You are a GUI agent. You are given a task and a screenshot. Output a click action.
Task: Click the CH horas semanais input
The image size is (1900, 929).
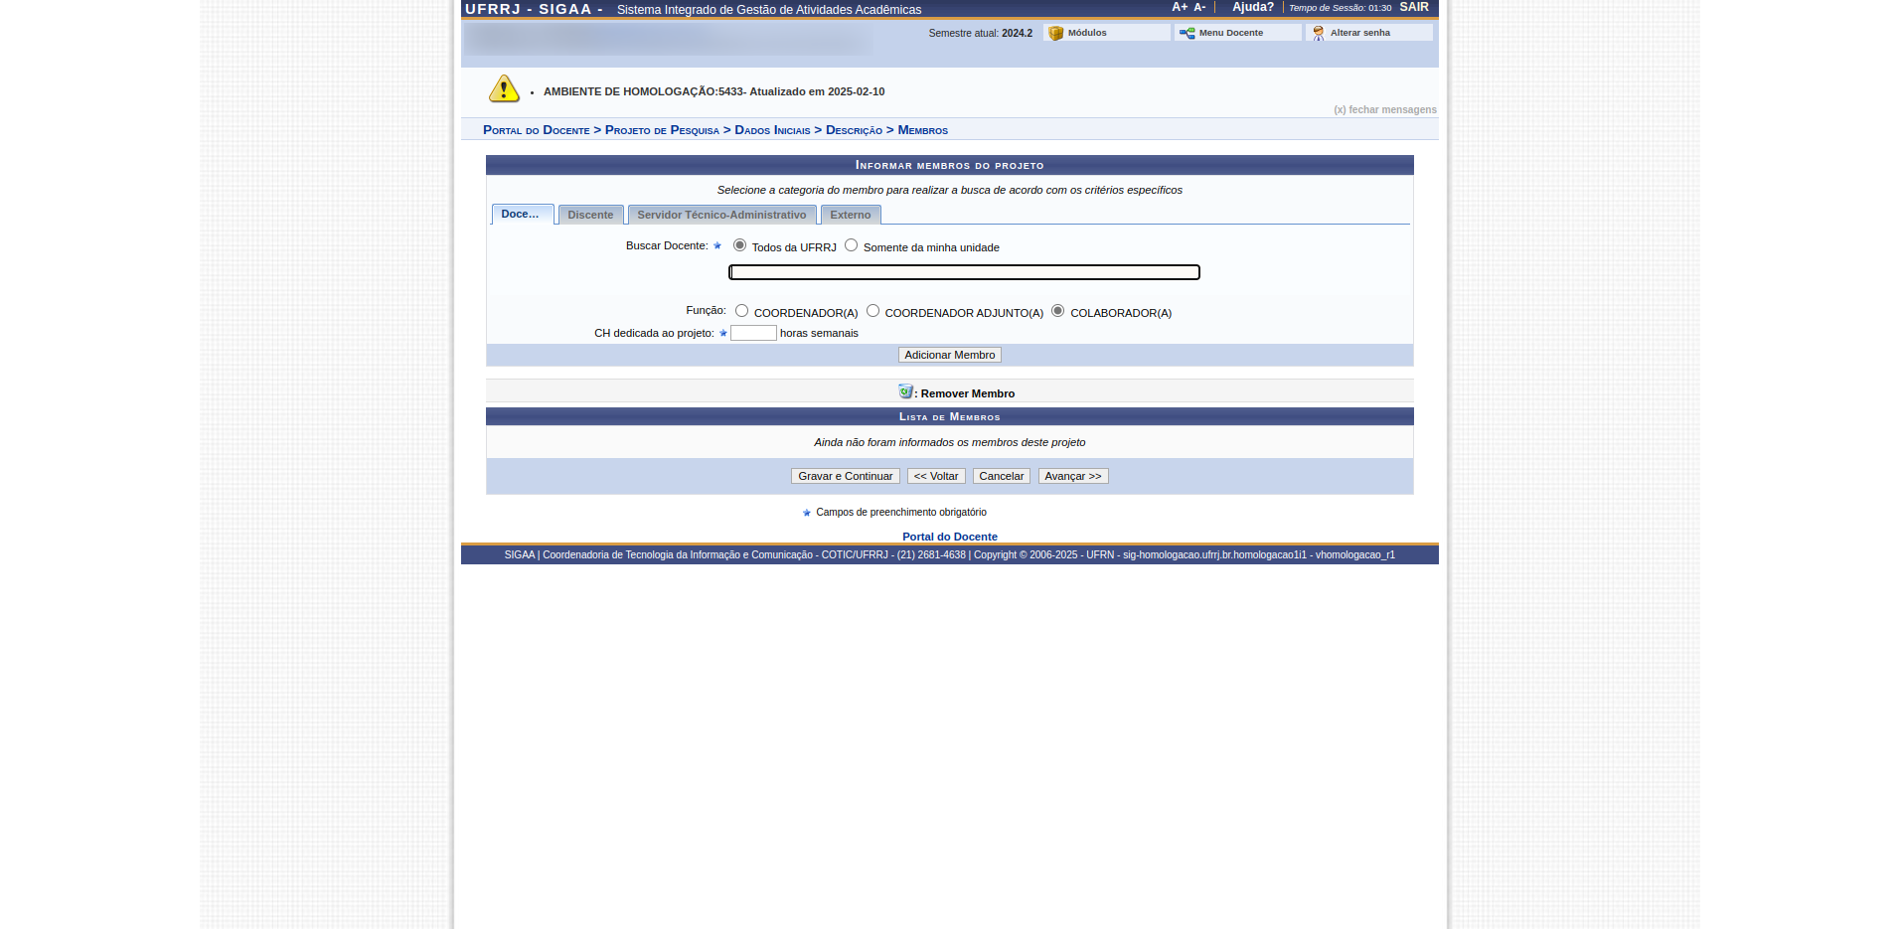click(753, 333)
